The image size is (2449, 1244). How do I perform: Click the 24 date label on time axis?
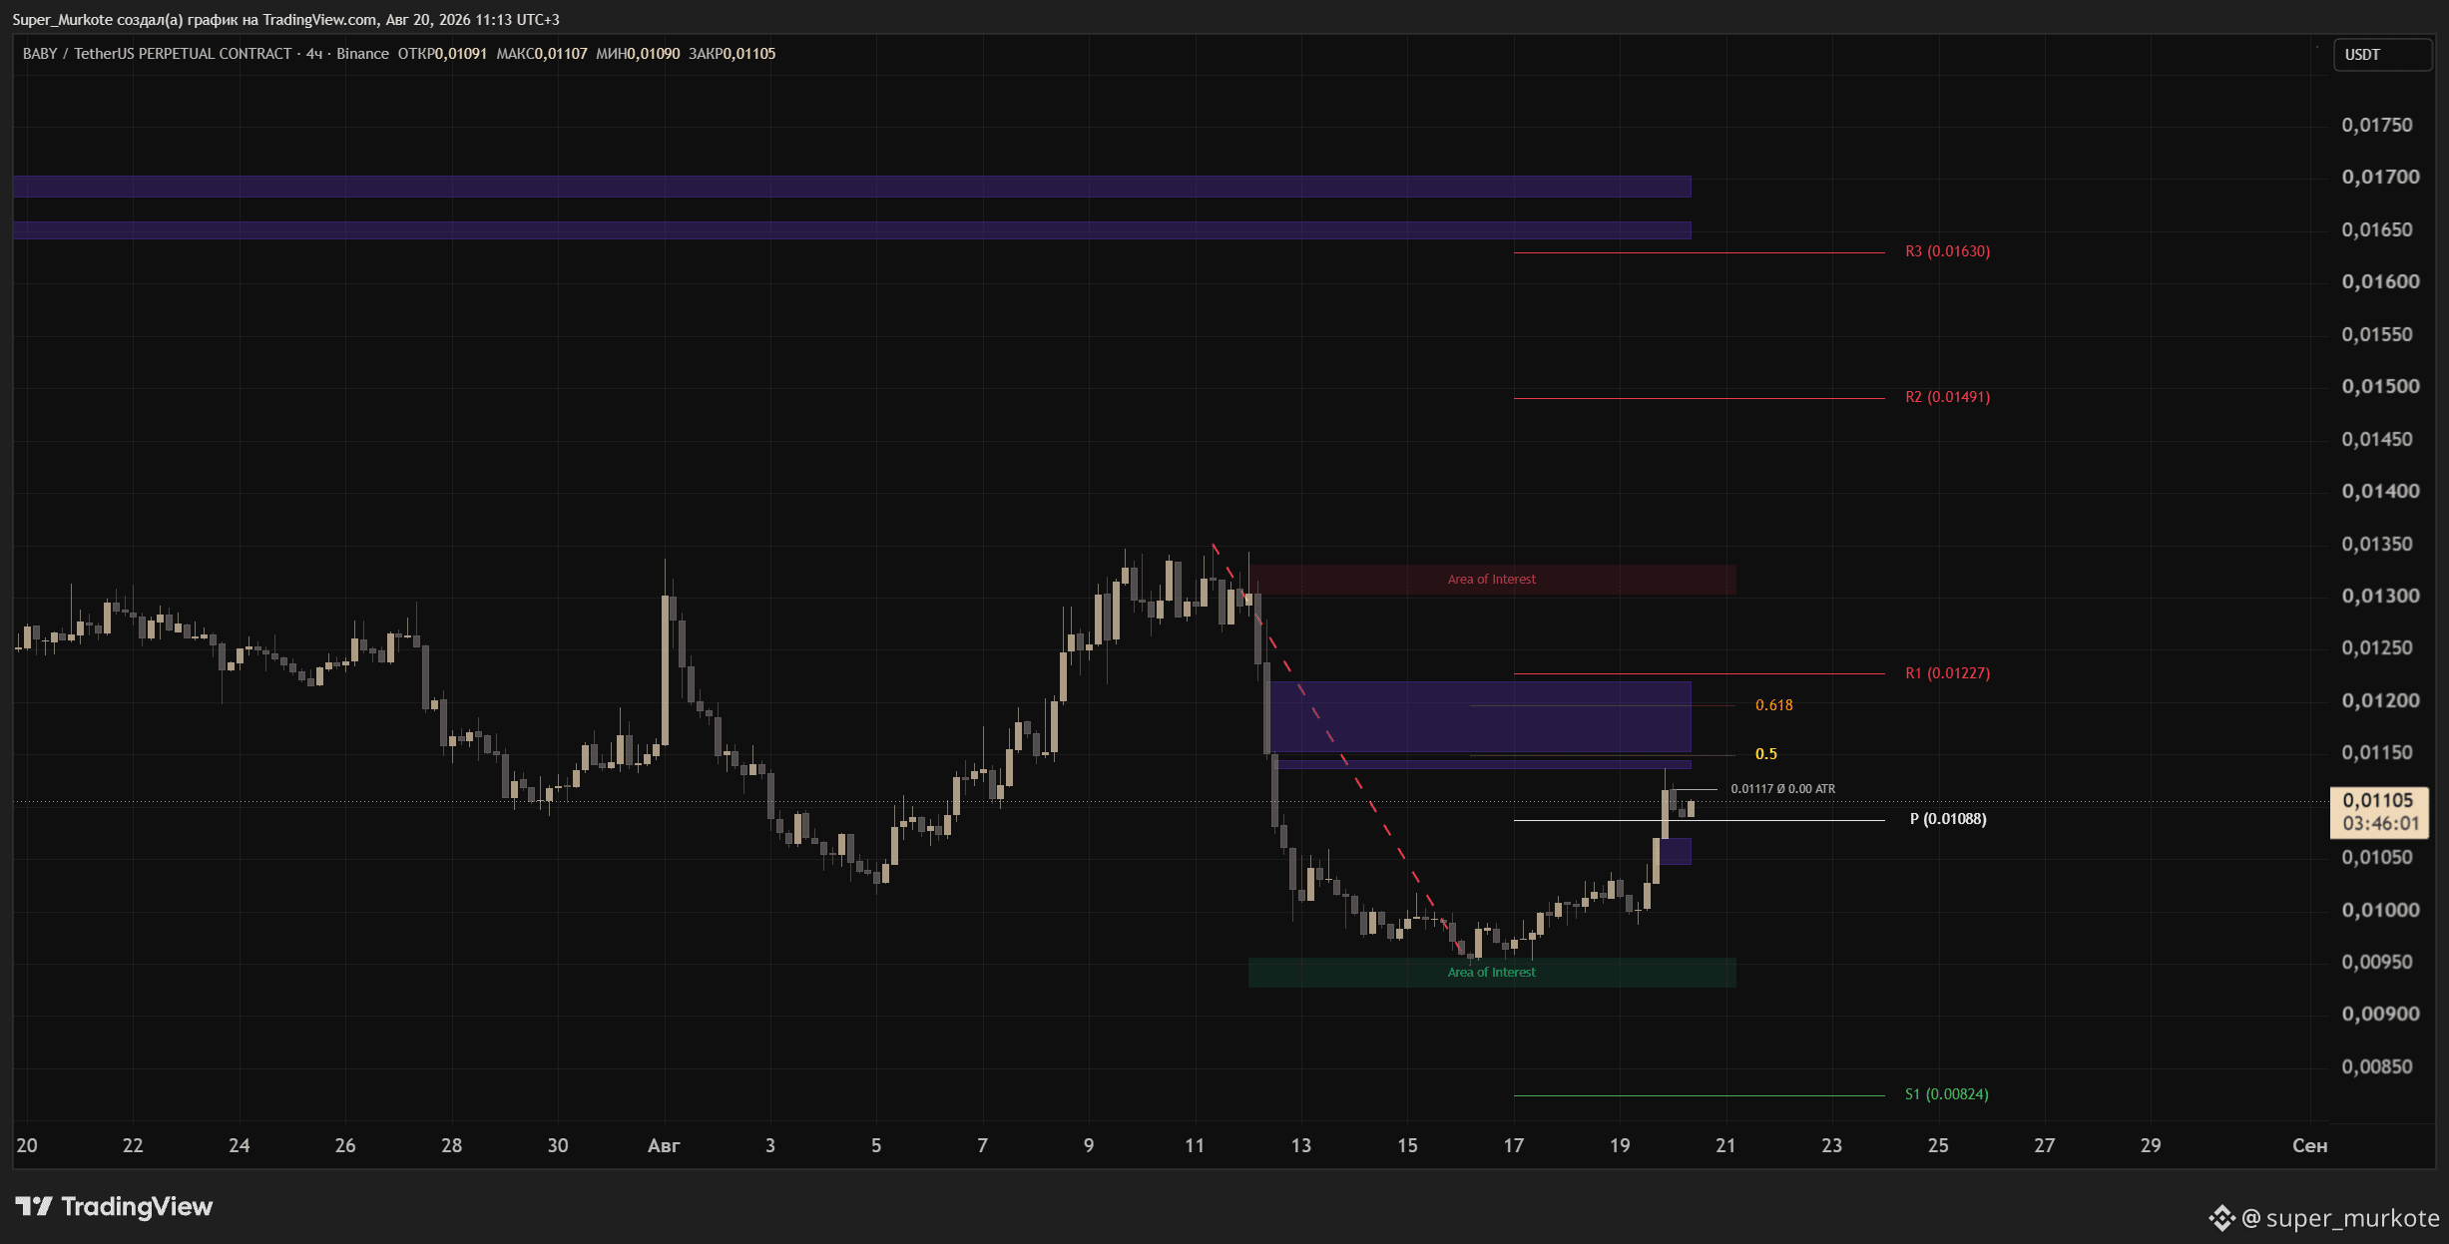coord(240,1146)
